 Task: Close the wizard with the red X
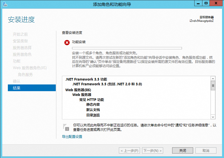tap(216, 3)
